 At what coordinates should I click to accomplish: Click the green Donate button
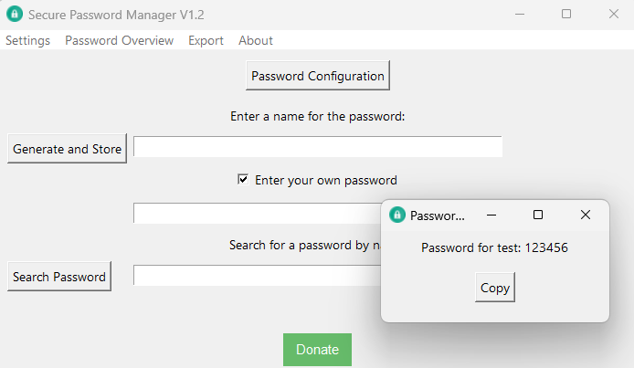317,350
